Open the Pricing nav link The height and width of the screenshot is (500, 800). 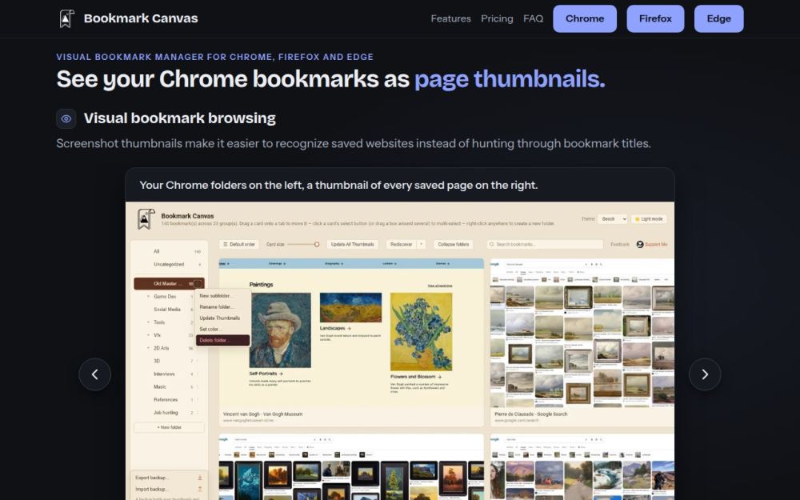click(497, 19)
